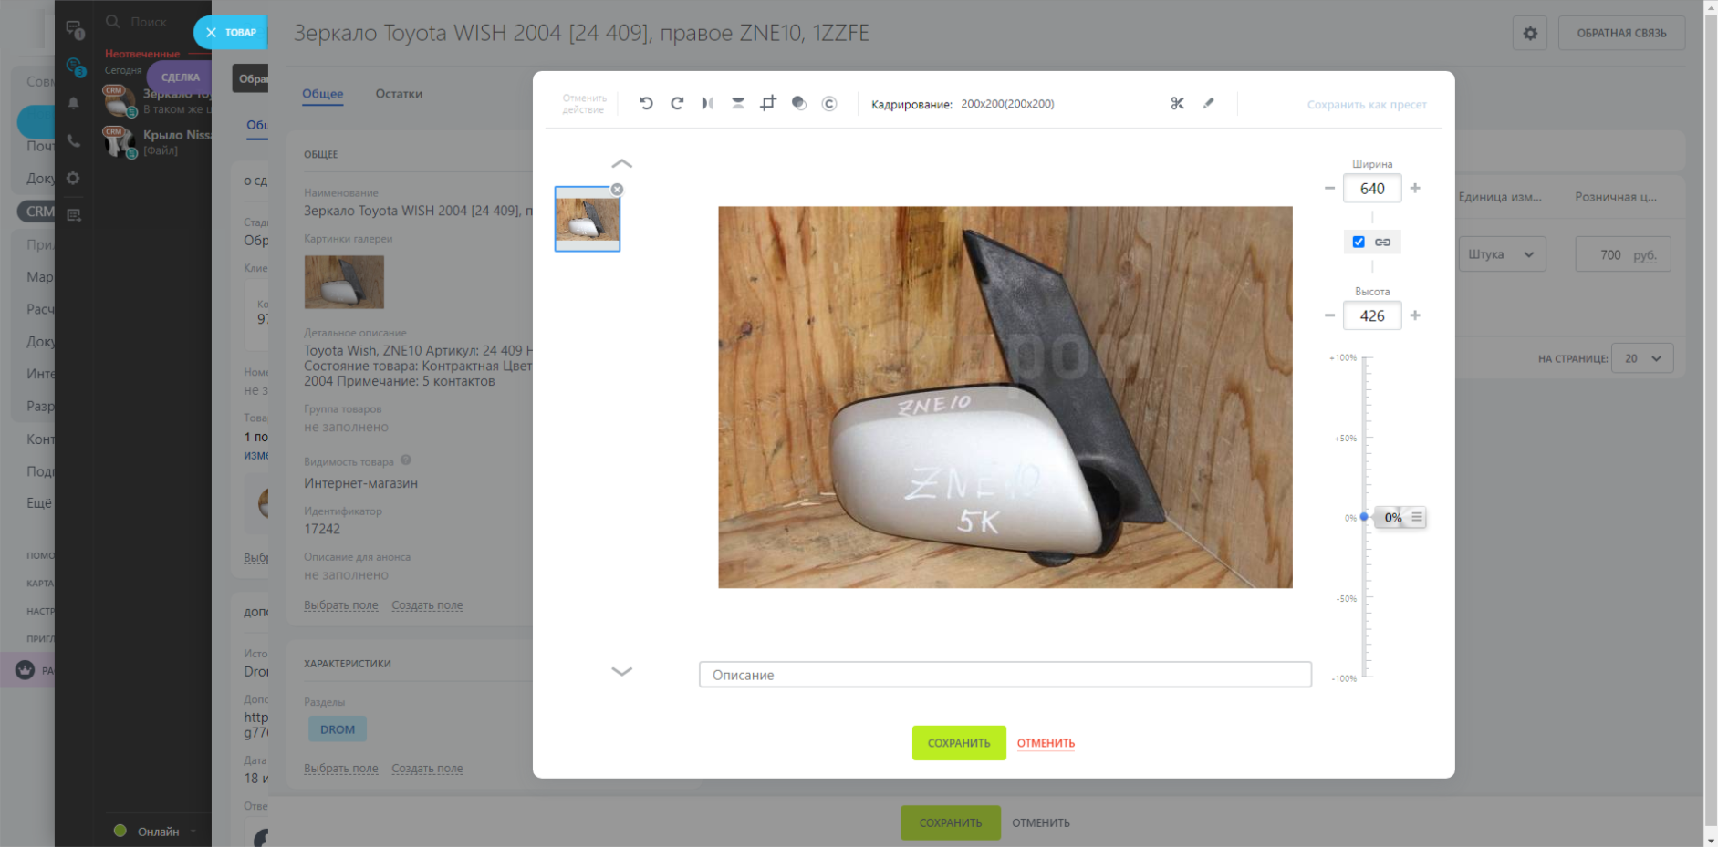Remove the thumbnail using its X badge
Viewport: 1718px width, 847px height.
618,190
